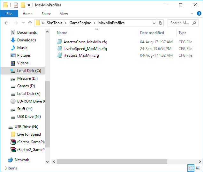This screenshot has height=172, width=203.
Task: Switch to Details view layout
Action: [191, 168]
